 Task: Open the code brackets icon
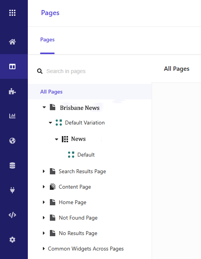pyautogui.click(x=12, y=215)
